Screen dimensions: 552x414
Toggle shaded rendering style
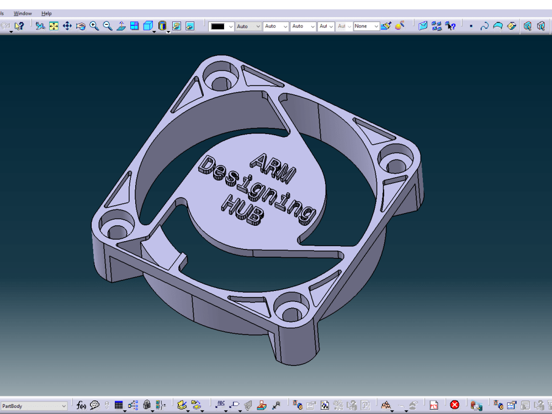click(162, 25)
